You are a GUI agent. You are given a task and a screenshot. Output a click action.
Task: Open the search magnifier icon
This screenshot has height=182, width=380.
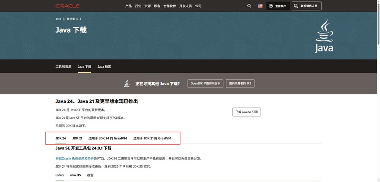point(249,6)
